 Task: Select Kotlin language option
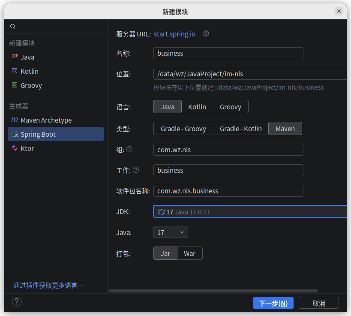tap(197, 107)
